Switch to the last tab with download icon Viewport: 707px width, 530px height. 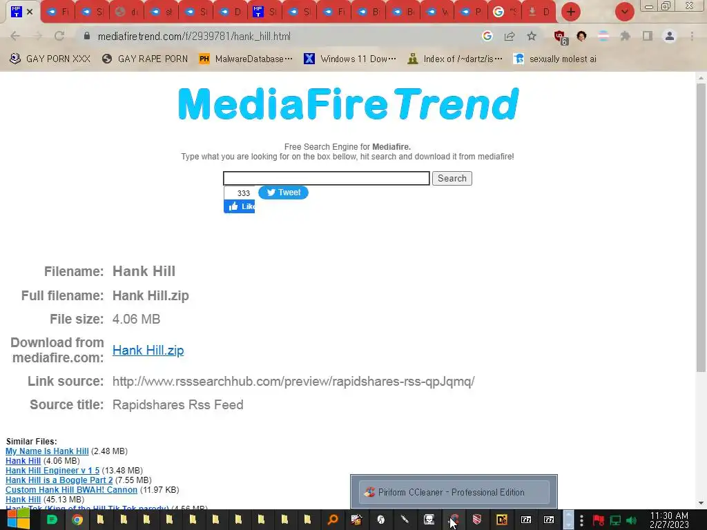click(540, 12)
